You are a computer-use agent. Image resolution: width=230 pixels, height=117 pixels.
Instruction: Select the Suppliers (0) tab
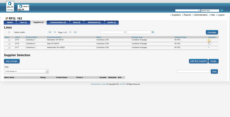click(38, 23)
